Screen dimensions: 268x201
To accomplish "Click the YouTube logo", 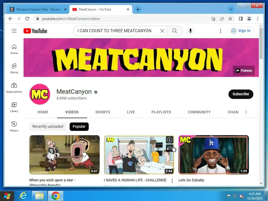I will pos(35,31).
